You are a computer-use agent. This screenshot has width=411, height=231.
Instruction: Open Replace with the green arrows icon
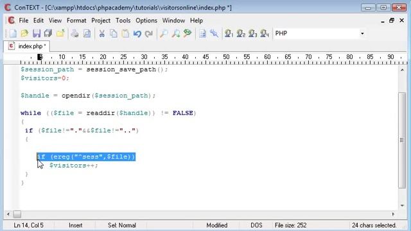[188, 33]
